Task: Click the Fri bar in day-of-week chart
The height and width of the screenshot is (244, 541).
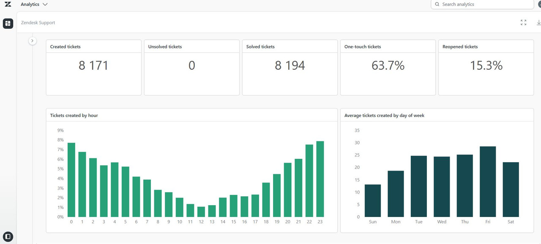Action: (x=488, y=182)
